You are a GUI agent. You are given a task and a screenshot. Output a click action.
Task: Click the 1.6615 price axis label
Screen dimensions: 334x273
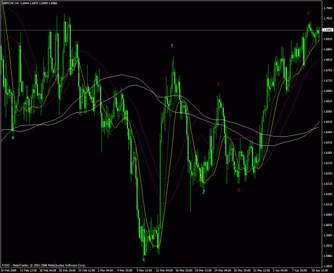[328, 101]
